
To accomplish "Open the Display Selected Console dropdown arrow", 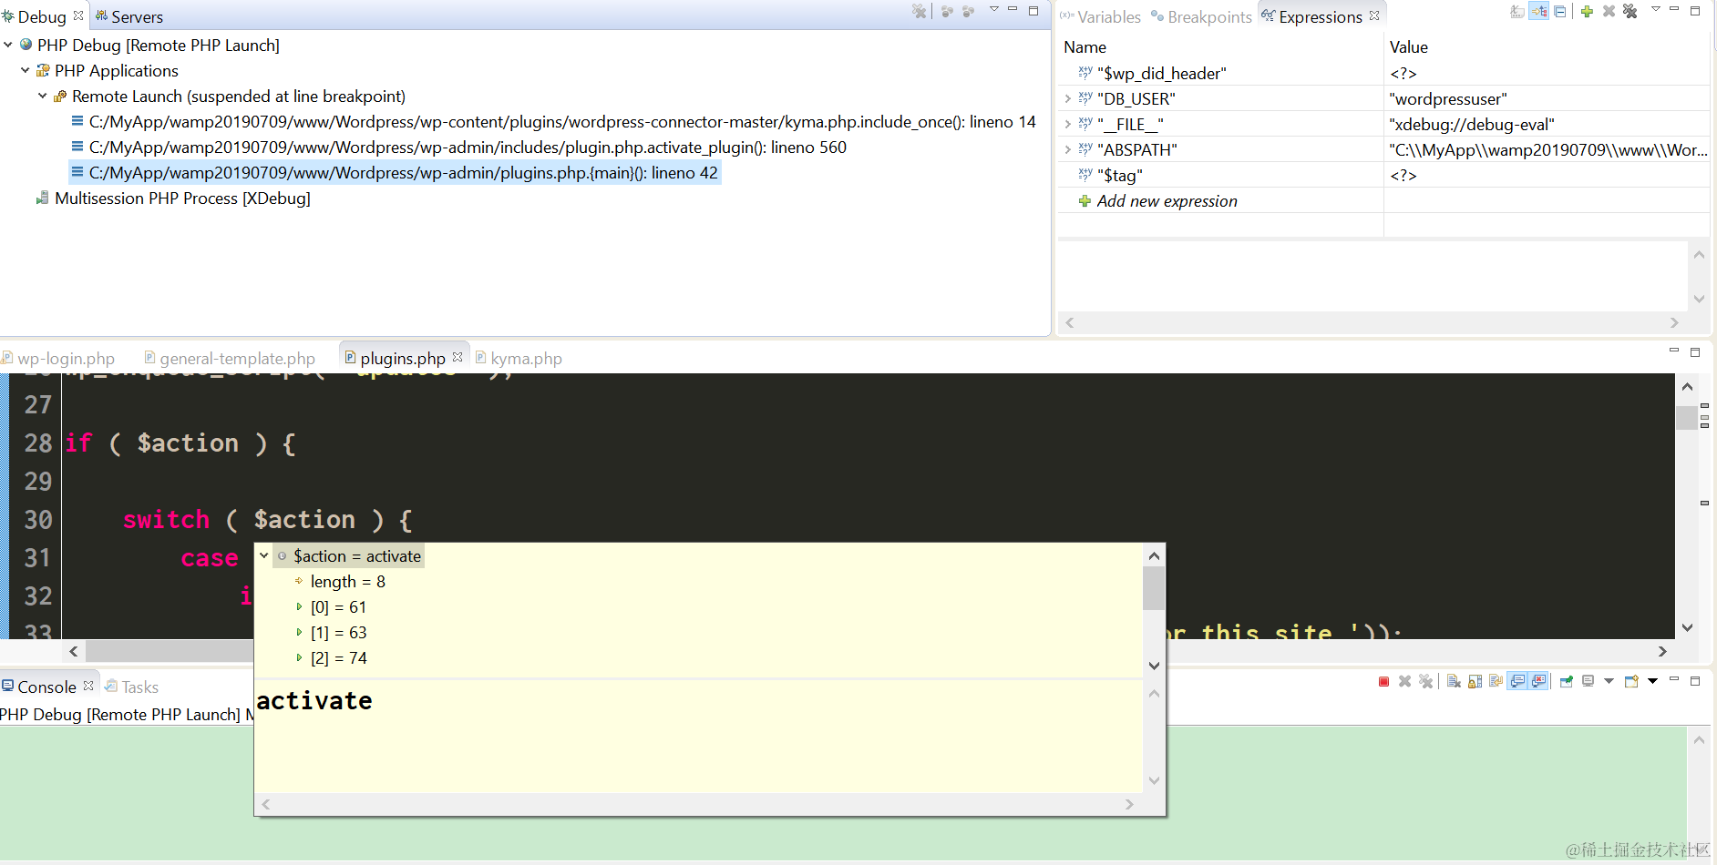I will pyautogui.click(x=1609, y=681).
